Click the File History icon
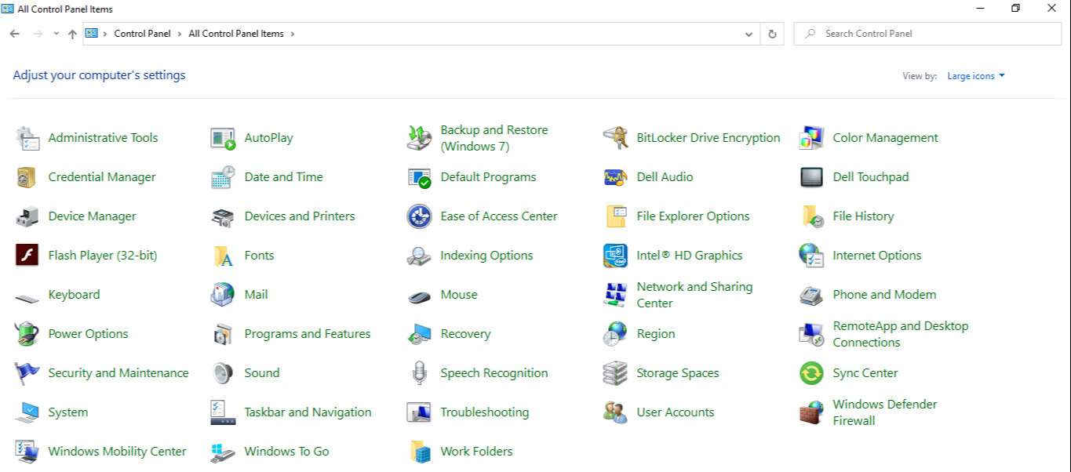Screen dimensions: 1071x472 click(811, 216)
